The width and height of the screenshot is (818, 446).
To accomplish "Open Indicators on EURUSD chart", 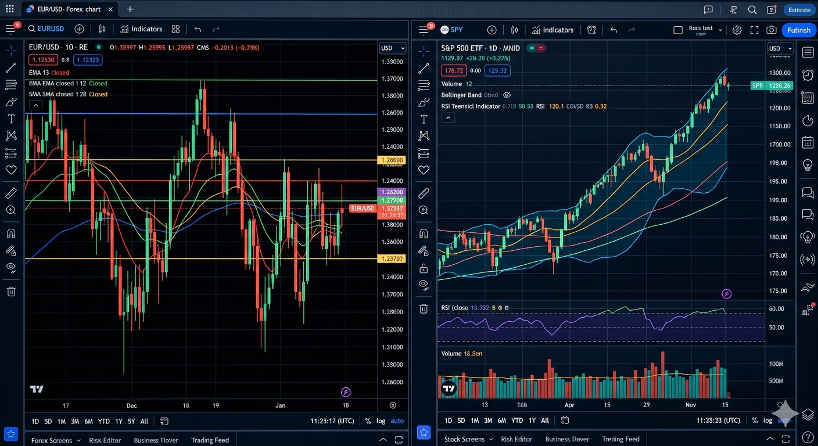I will [x=141, y=29].
